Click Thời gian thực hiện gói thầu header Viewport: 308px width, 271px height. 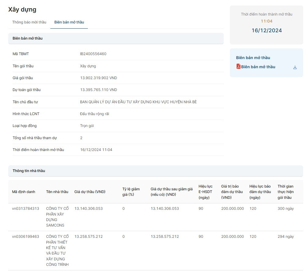pos(285,192)
